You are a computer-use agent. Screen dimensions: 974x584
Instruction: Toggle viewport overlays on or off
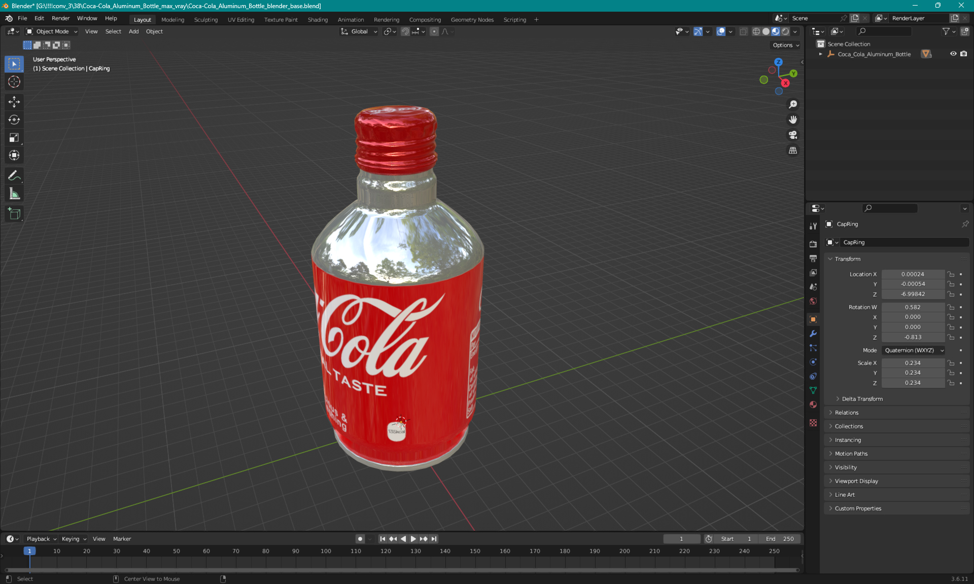[721, 31]
